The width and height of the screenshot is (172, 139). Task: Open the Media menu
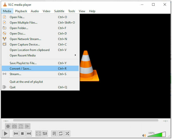click(x=7, y=11)
